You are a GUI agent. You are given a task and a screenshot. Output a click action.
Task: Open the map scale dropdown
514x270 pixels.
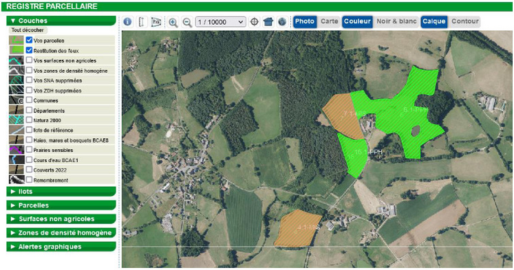220,22
